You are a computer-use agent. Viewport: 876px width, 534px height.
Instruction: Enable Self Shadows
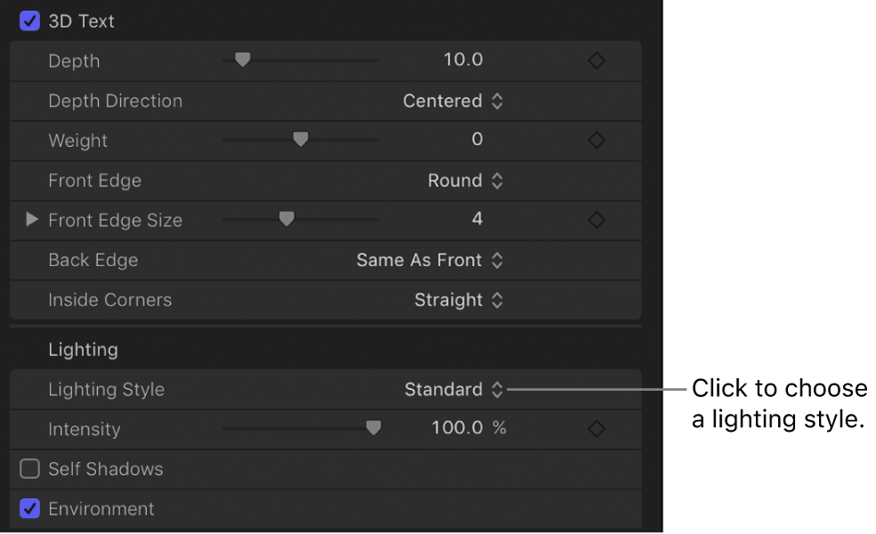click(x=29, y=468)
